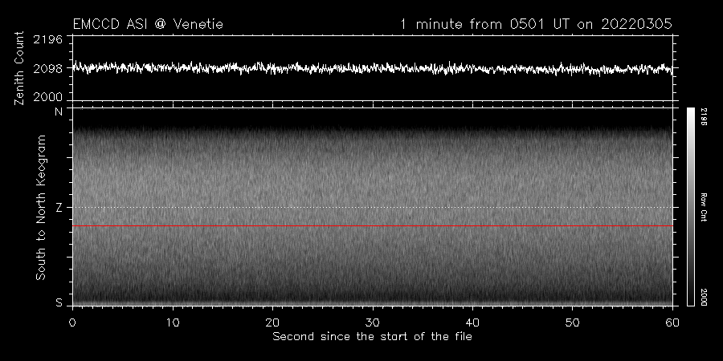Screen dimensions: 723x361
Task: Click the 'Second since the start of the file' label
Action: point(373,337)
